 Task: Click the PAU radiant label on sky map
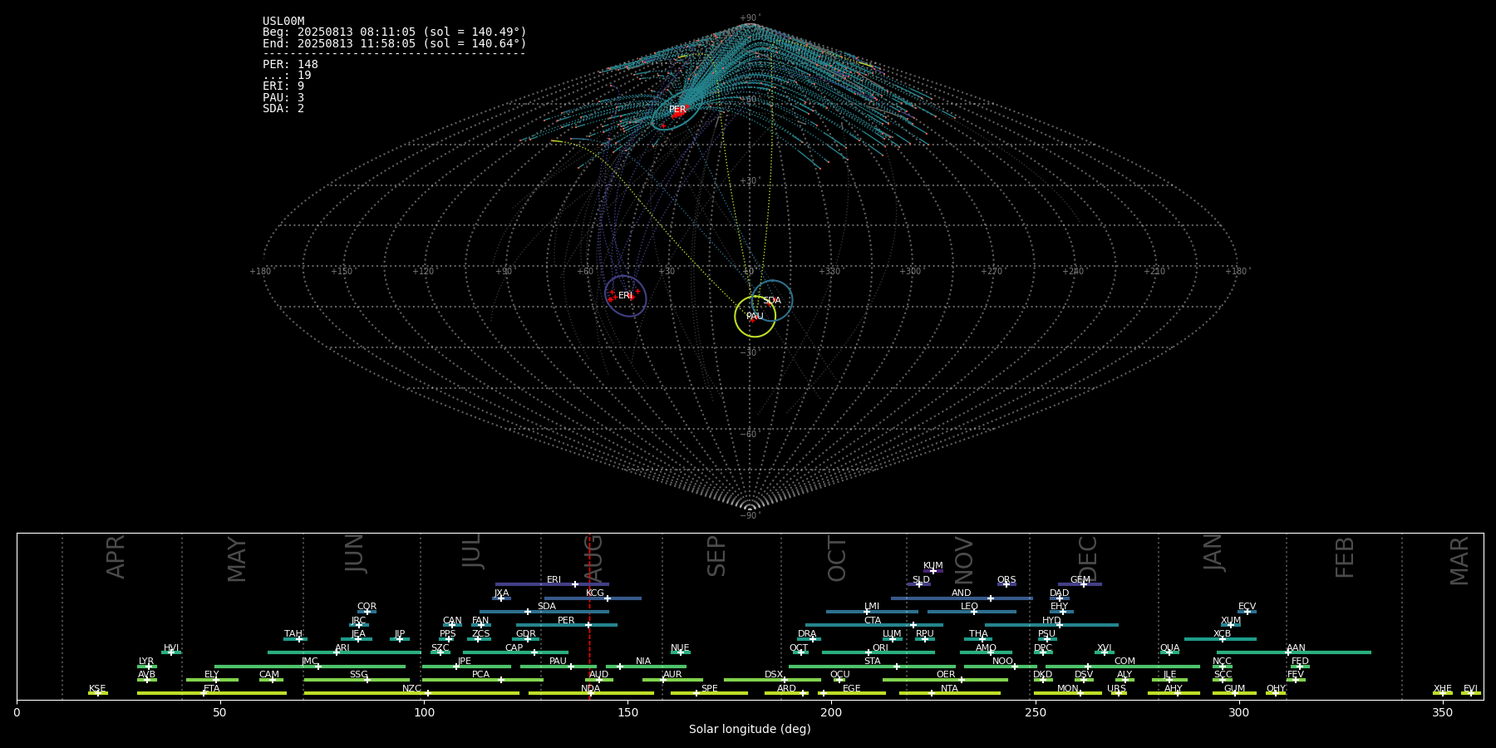755,317
